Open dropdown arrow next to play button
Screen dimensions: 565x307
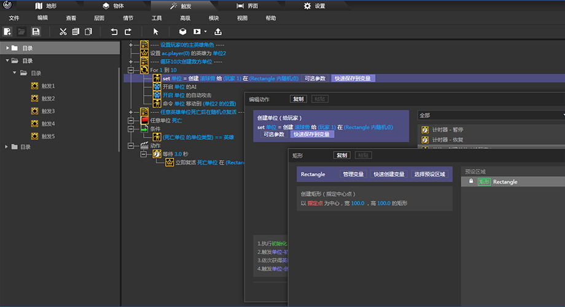click(205, 31)
